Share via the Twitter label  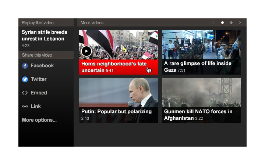point(39,79)
